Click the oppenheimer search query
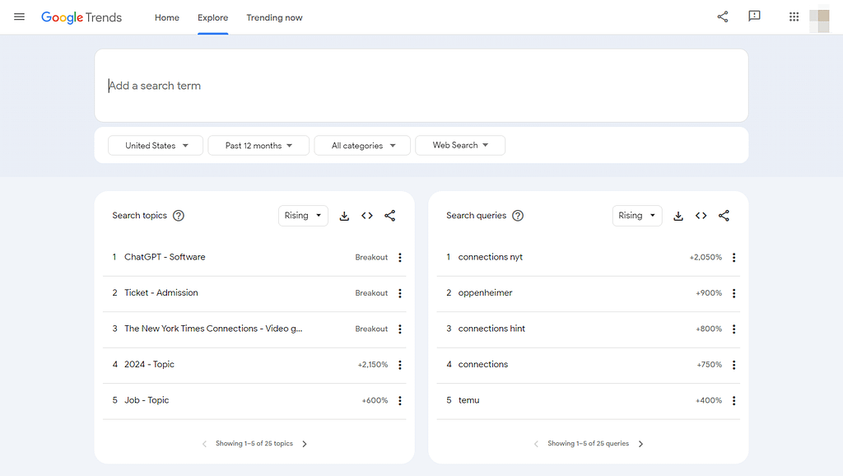Screen dimensions: 843x476 coord(485,293)
